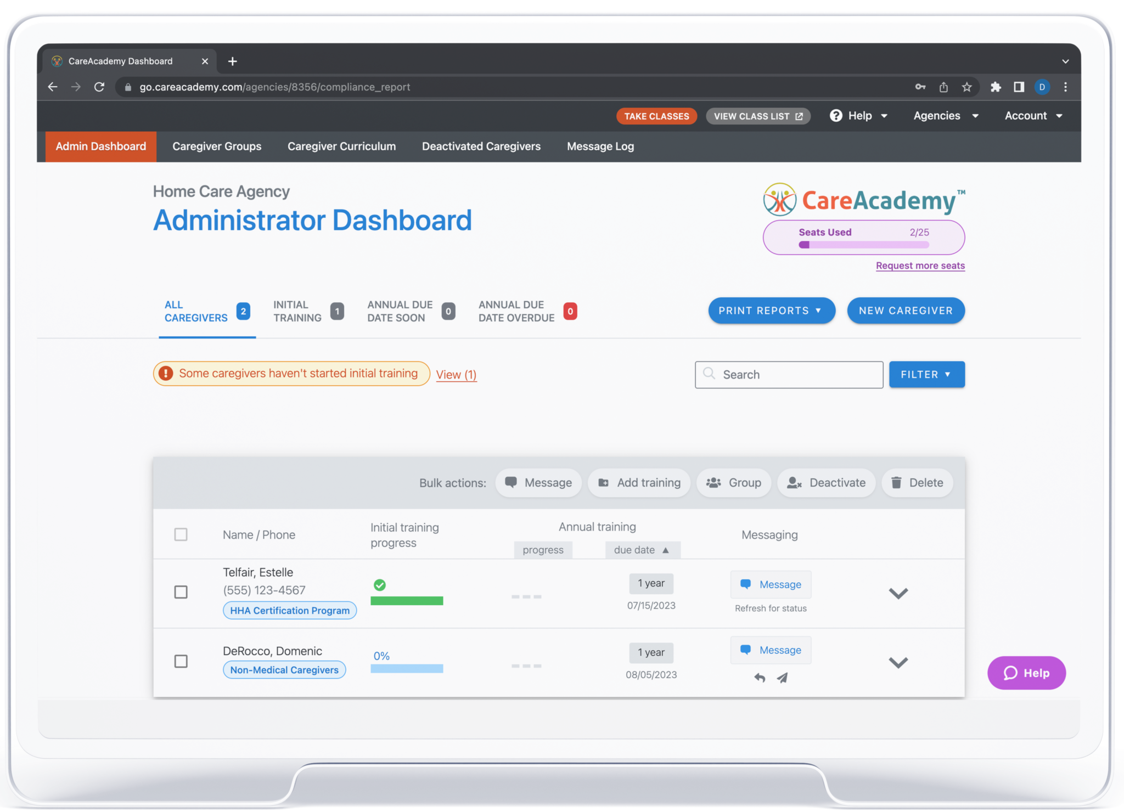Open the search field magnifier icon
1124x812 pixels.
(x=710, y=374)
